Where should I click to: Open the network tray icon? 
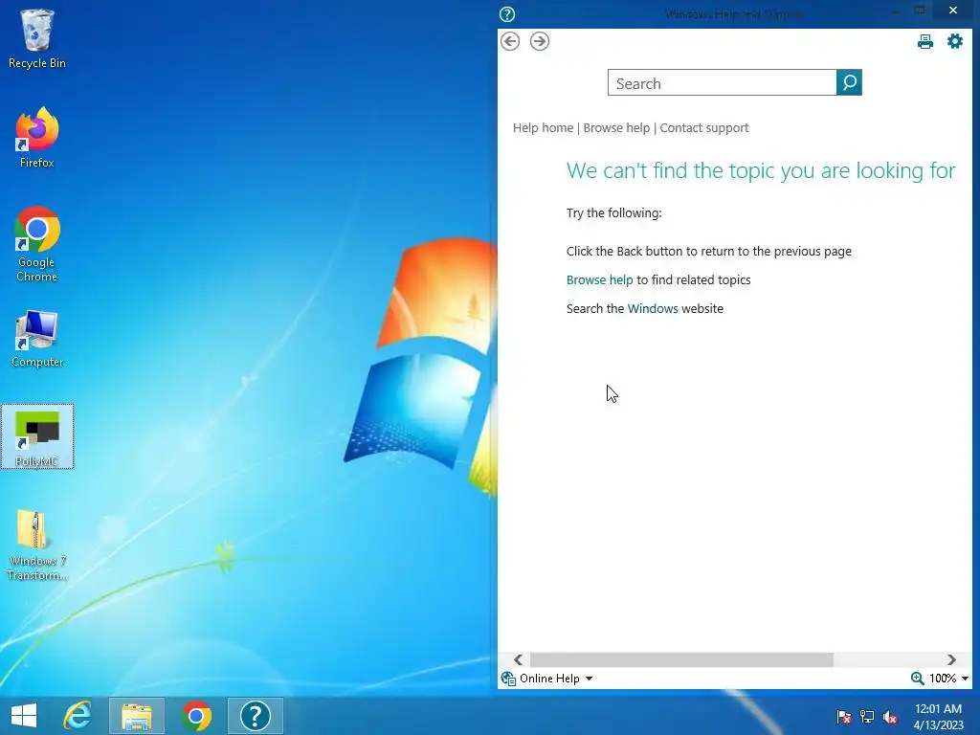tap(867, 717)
